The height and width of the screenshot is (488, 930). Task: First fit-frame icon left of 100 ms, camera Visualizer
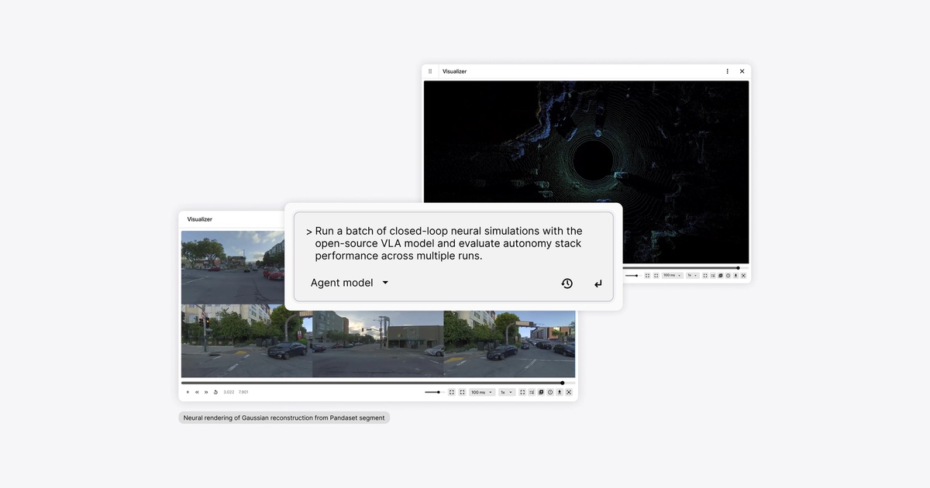(x=452, y=392)
